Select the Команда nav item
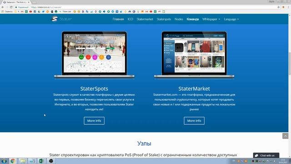291x164 pixels. [193, 19]
